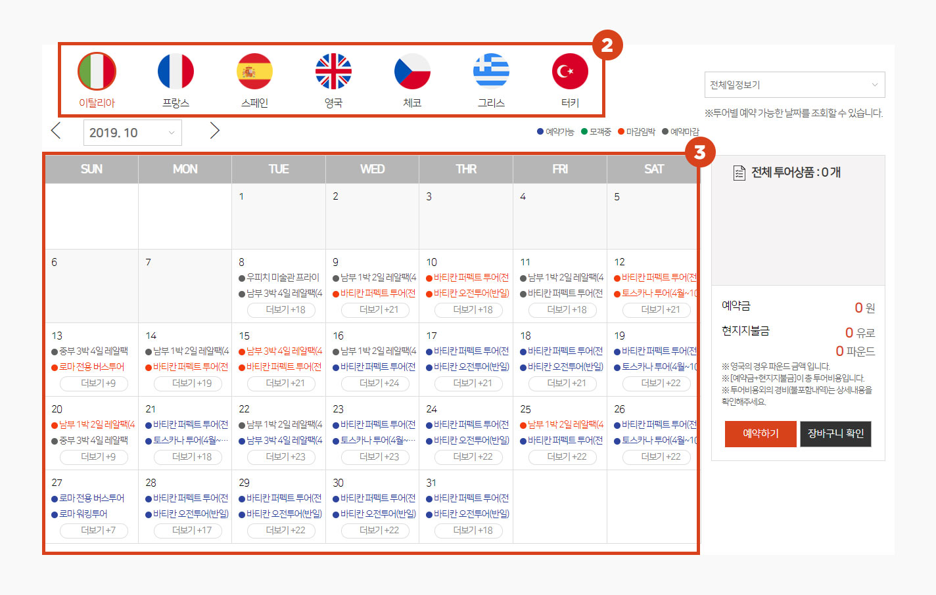Go to previous month arrow
936x595 pixels.
point(56,131)
